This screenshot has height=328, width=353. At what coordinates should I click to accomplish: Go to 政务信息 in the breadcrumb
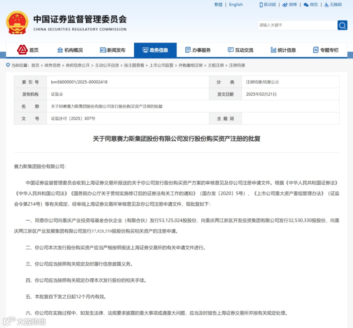[x=52, y=65]
